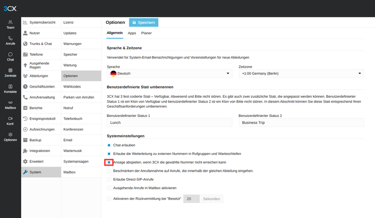
Task: Click Status 2 field with Business Trip
Action: (301, 123)
